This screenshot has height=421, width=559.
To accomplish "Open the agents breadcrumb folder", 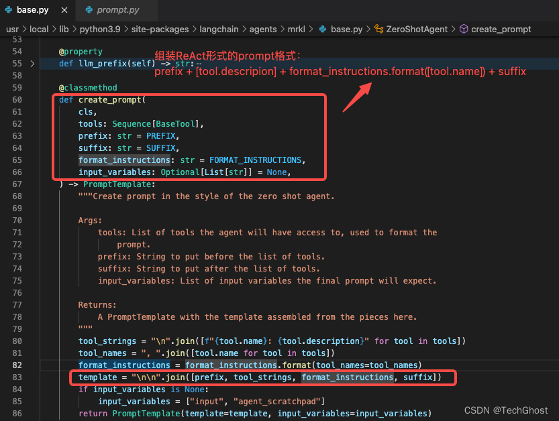I will [263, 29].
